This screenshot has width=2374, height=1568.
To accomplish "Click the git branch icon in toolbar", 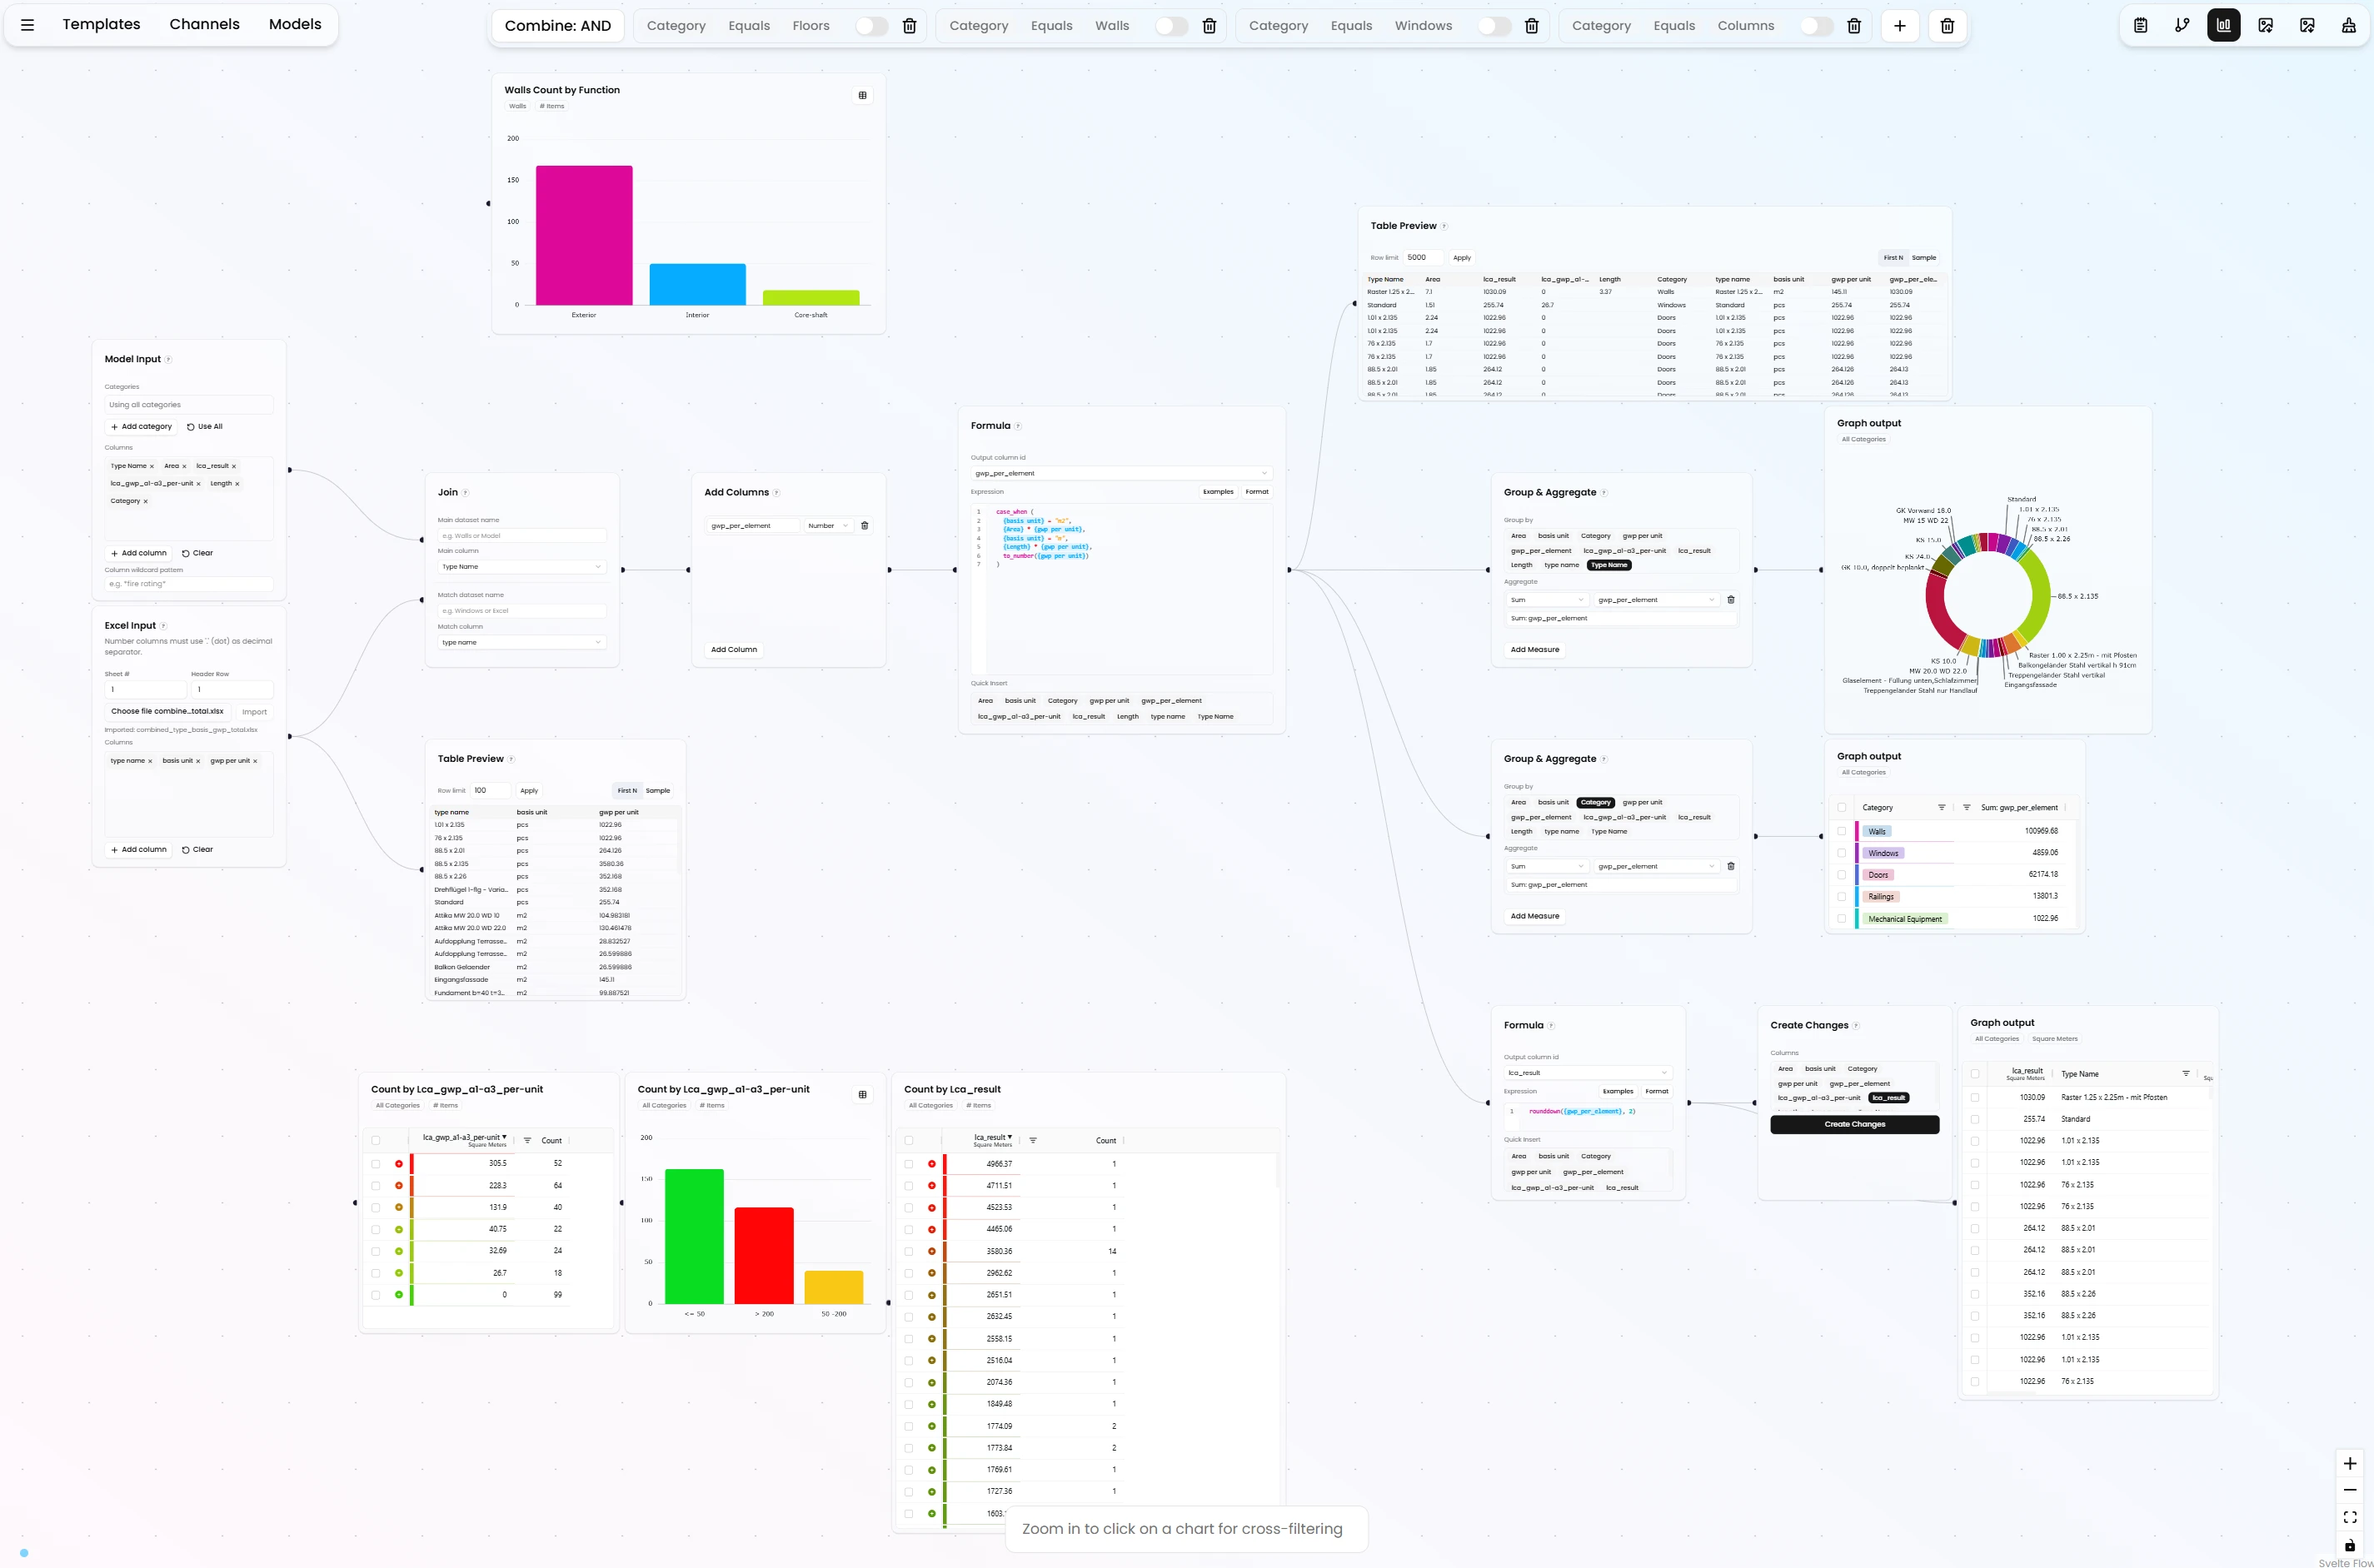I will coord(2182,26).
